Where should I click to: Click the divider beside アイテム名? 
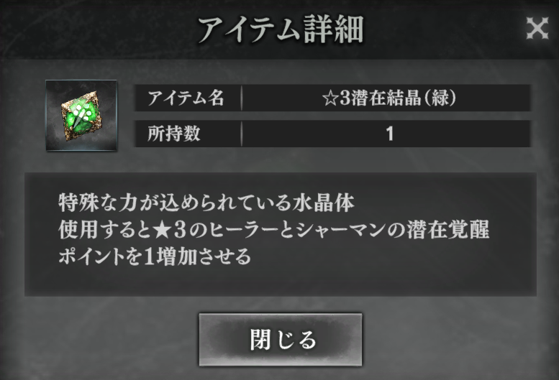(x=241, y=98)
